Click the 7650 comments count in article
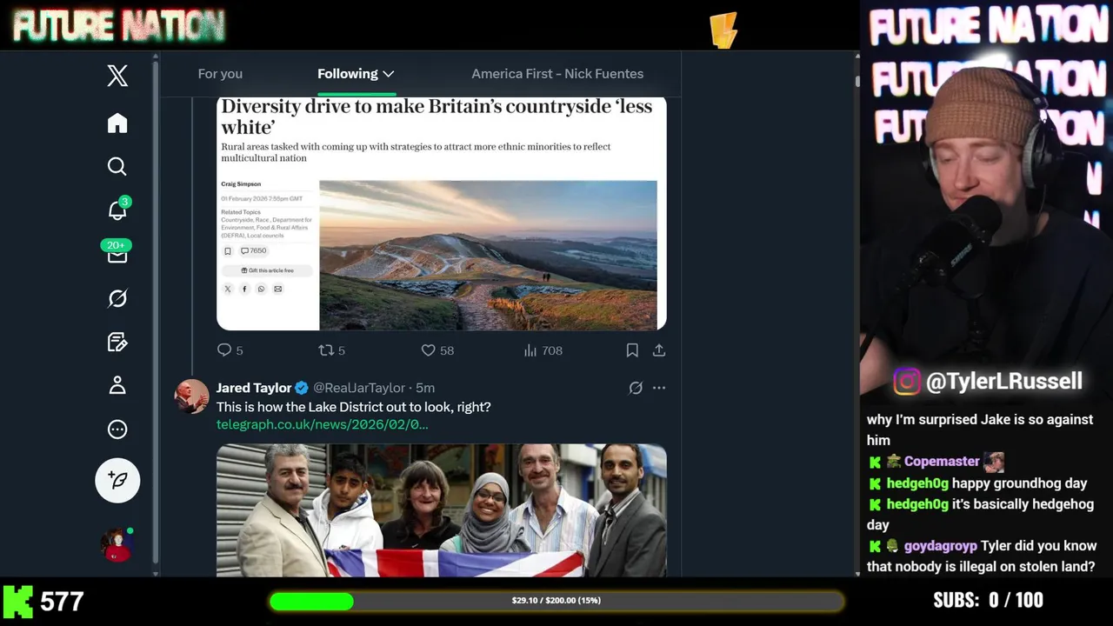 [x=253, y=250]
